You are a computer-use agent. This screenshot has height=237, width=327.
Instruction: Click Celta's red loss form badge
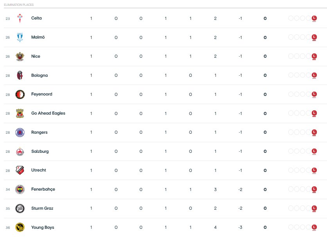pyautogui.click(x=314, y=18)
